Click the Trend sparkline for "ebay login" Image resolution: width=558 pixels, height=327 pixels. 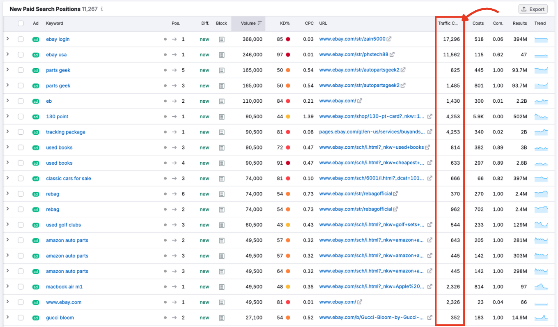click(x=541, y=39)
